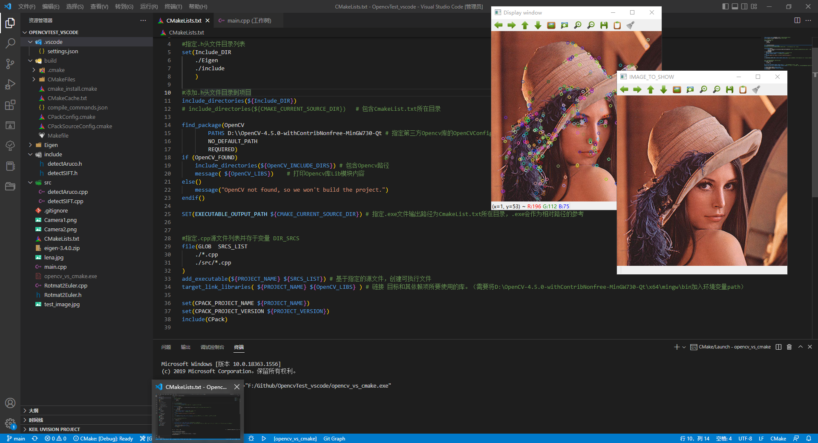Open the Extensions view in activity bar
818x443 pixels.
click(x=10, y=105)
